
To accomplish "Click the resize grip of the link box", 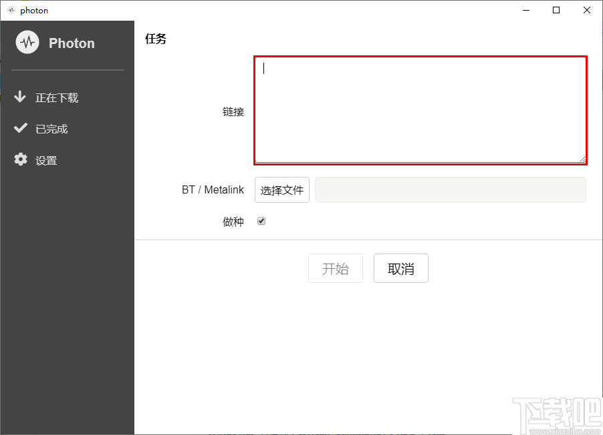I will 582,158.
